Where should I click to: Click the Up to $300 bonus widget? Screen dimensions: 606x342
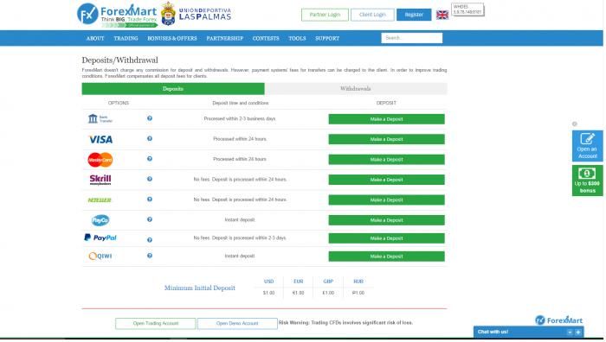click(x=587, y=180)
